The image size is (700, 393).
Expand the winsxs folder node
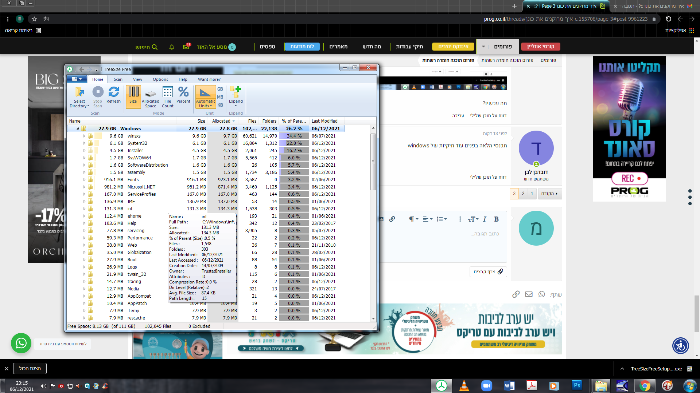point(84,136)
